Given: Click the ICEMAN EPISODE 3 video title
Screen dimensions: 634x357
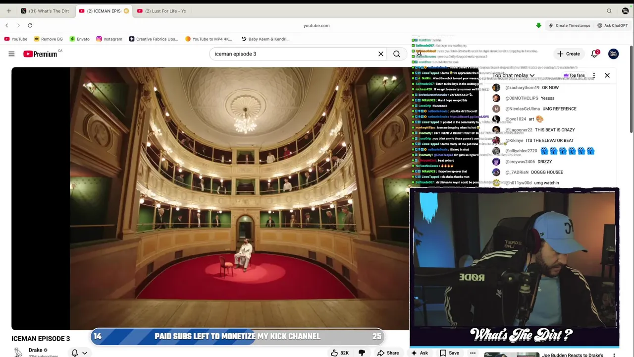Looking at the screenshot, I should pos(41,339).
